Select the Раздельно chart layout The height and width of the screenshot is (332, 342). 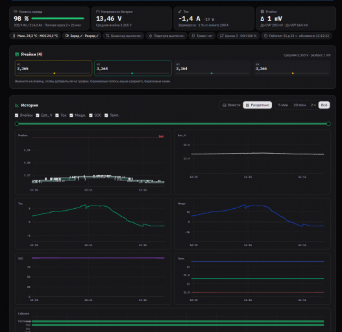pyautogui.click(x=258, y=105)
